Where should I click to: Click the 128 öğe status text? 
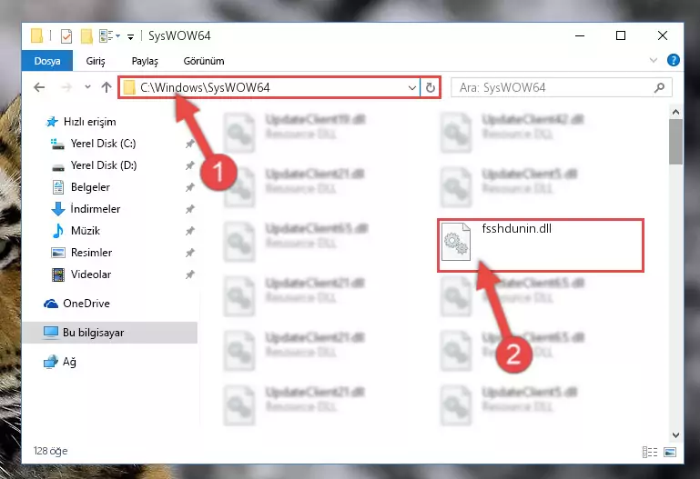[50, 451]
